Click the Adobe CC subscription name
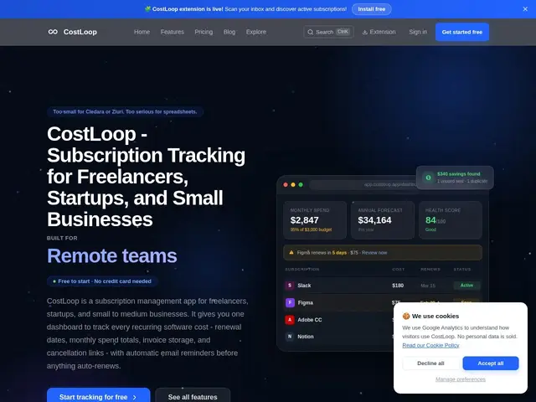Viewport: 536px width, 402px height. 309,320
